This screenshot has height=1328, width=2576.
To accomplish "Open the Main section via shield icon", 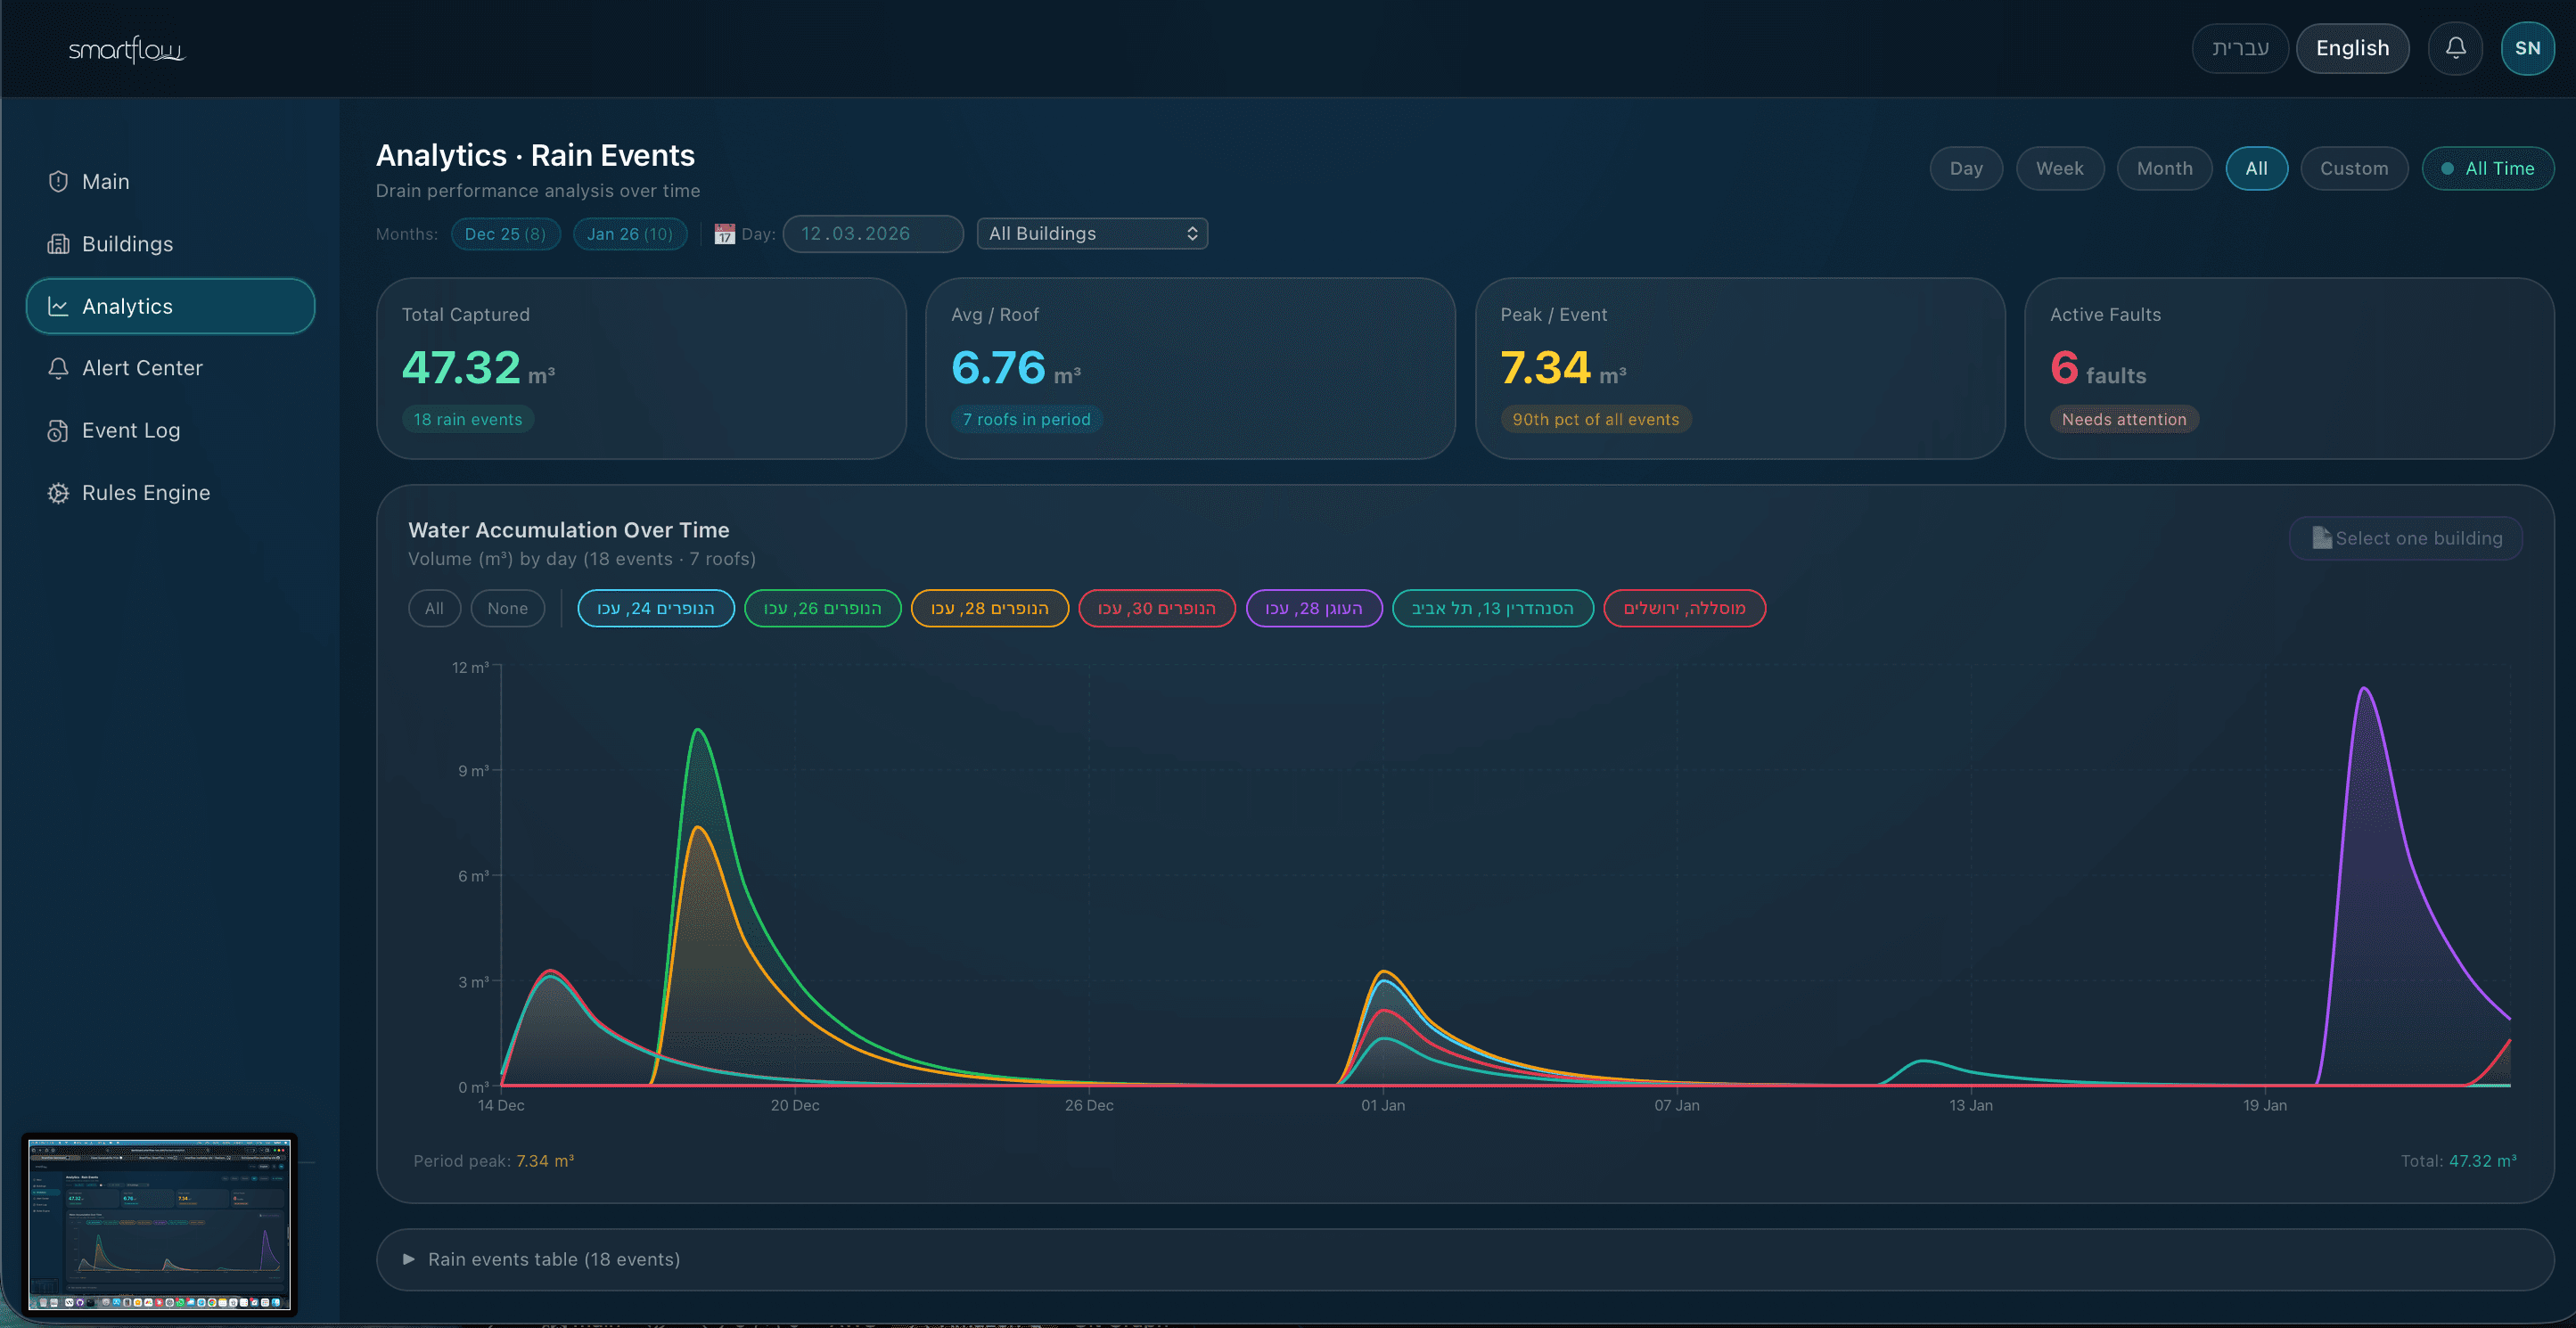I will 59,181.
